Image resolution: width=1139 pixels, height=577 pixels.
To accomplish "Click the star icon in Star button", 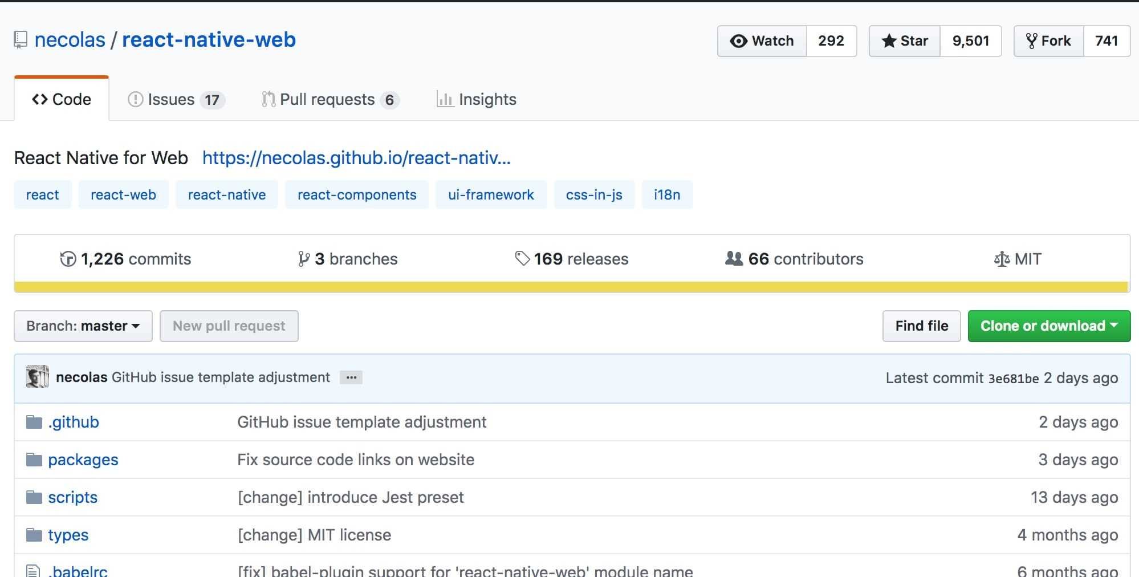I will (x=889, y=41).
